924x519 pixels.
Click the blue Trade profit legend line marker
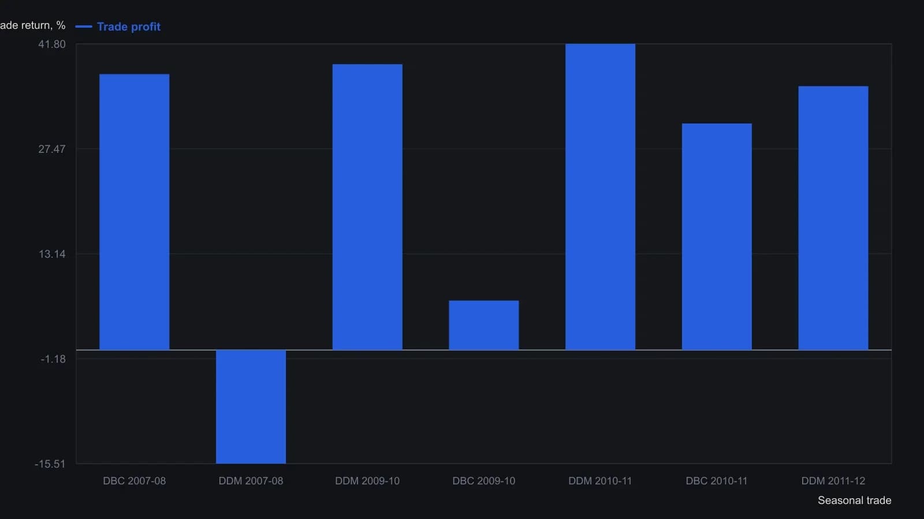coord(84,27)
